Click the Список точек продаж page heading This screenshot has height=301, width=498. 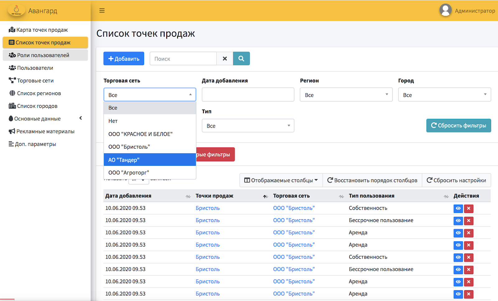tap(146, 33)
